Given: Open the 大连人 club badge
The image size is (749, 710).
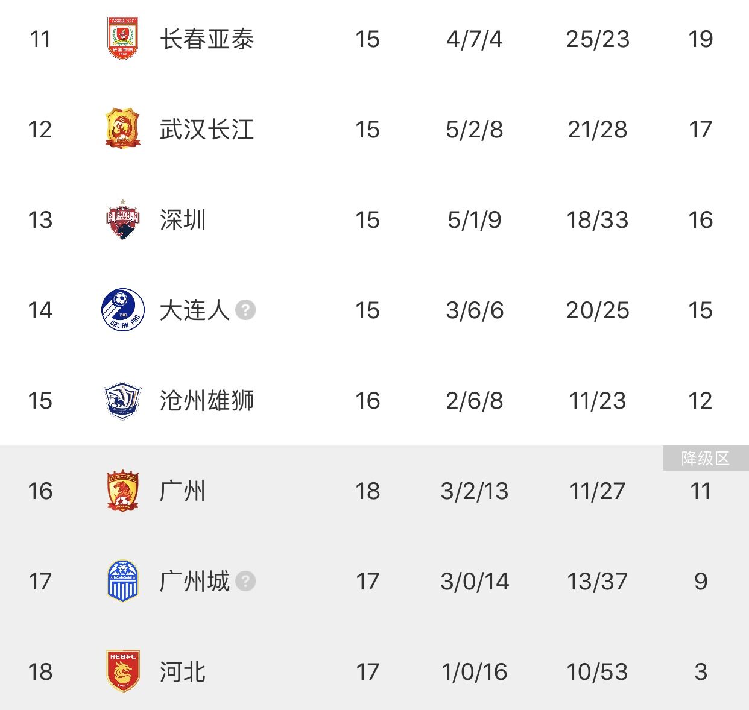Looking at the screenshot, I should (123, 310).
